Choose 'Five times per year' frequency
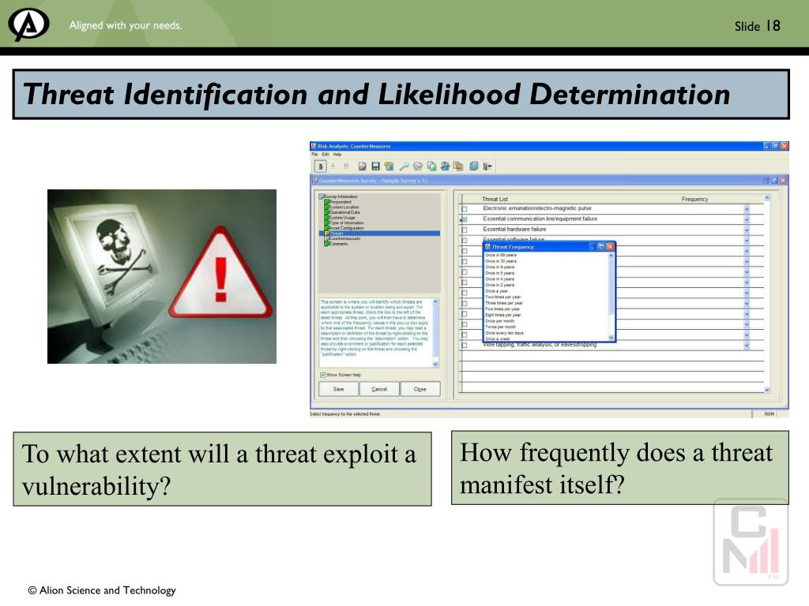809x606 pixels. pos(503,309)
